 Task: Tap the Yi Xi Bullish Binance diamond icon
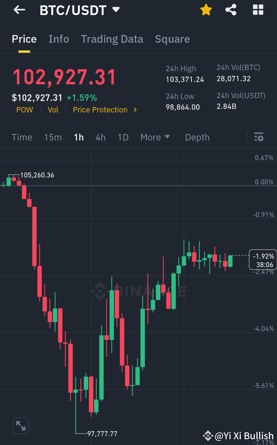[208, 436]
